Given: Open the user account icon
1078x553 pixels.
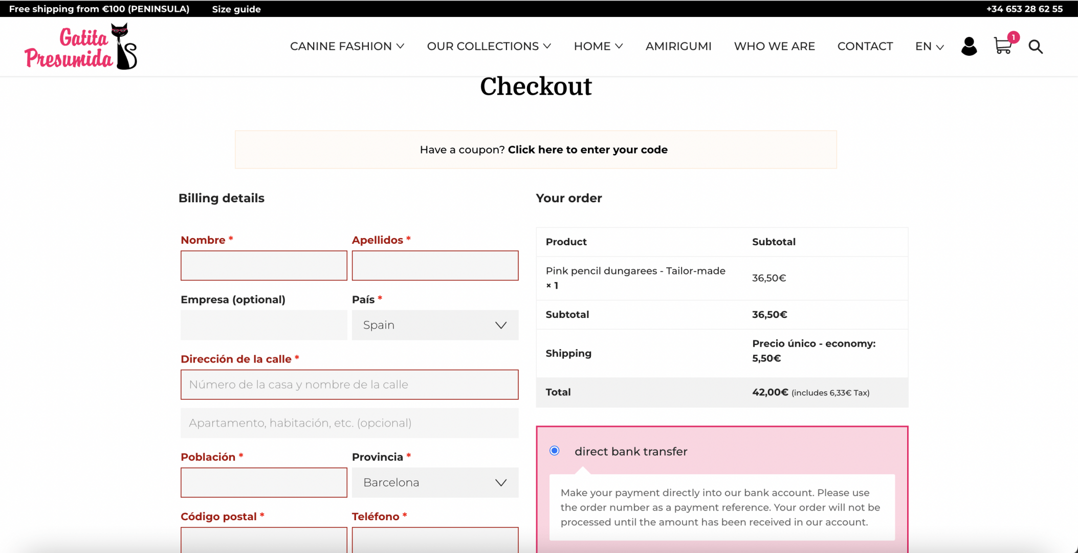Looking at the screenshot, I should [969, 46].
